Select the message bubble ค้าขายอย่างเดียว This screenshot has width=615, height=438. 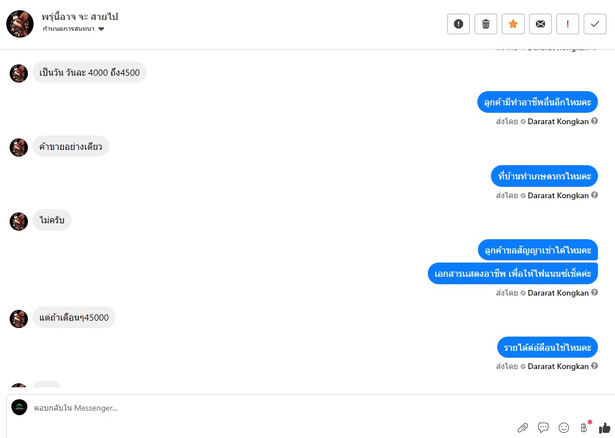click(71, 146)
